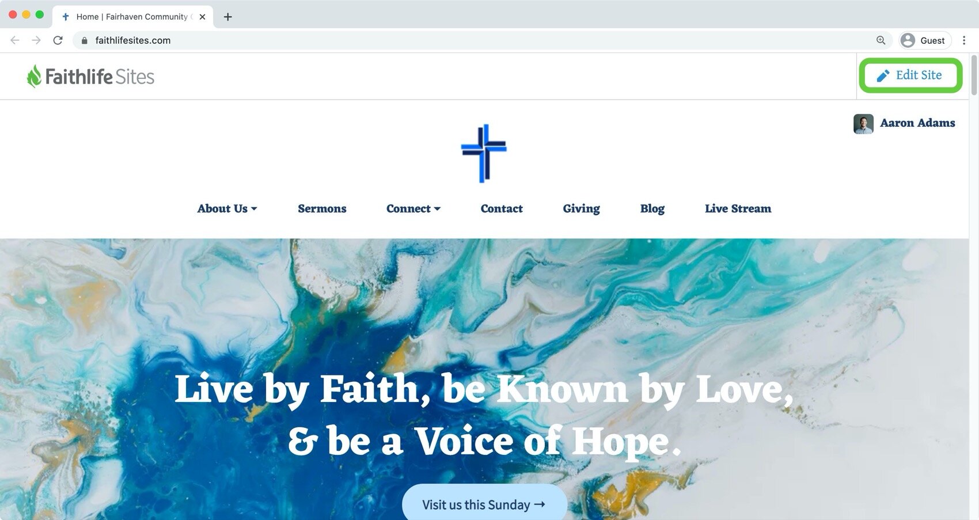The image size is (979, 520).
Task: Go to the Giving page
Action: tap(581, 208)
